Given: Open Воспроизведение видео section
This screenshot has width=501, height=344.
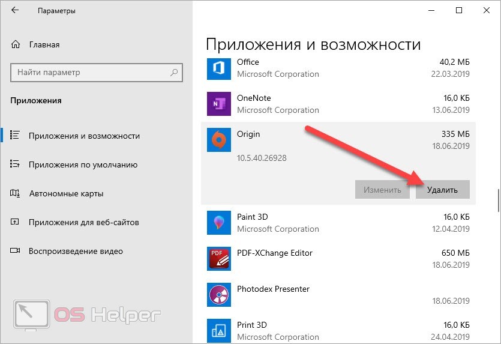Looking at the screenshot, I should pyautogui.click(x=76, y=252).
